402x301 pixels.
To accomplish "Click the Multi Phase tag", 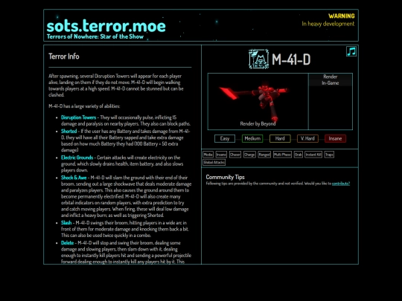I will click(282, 155).
